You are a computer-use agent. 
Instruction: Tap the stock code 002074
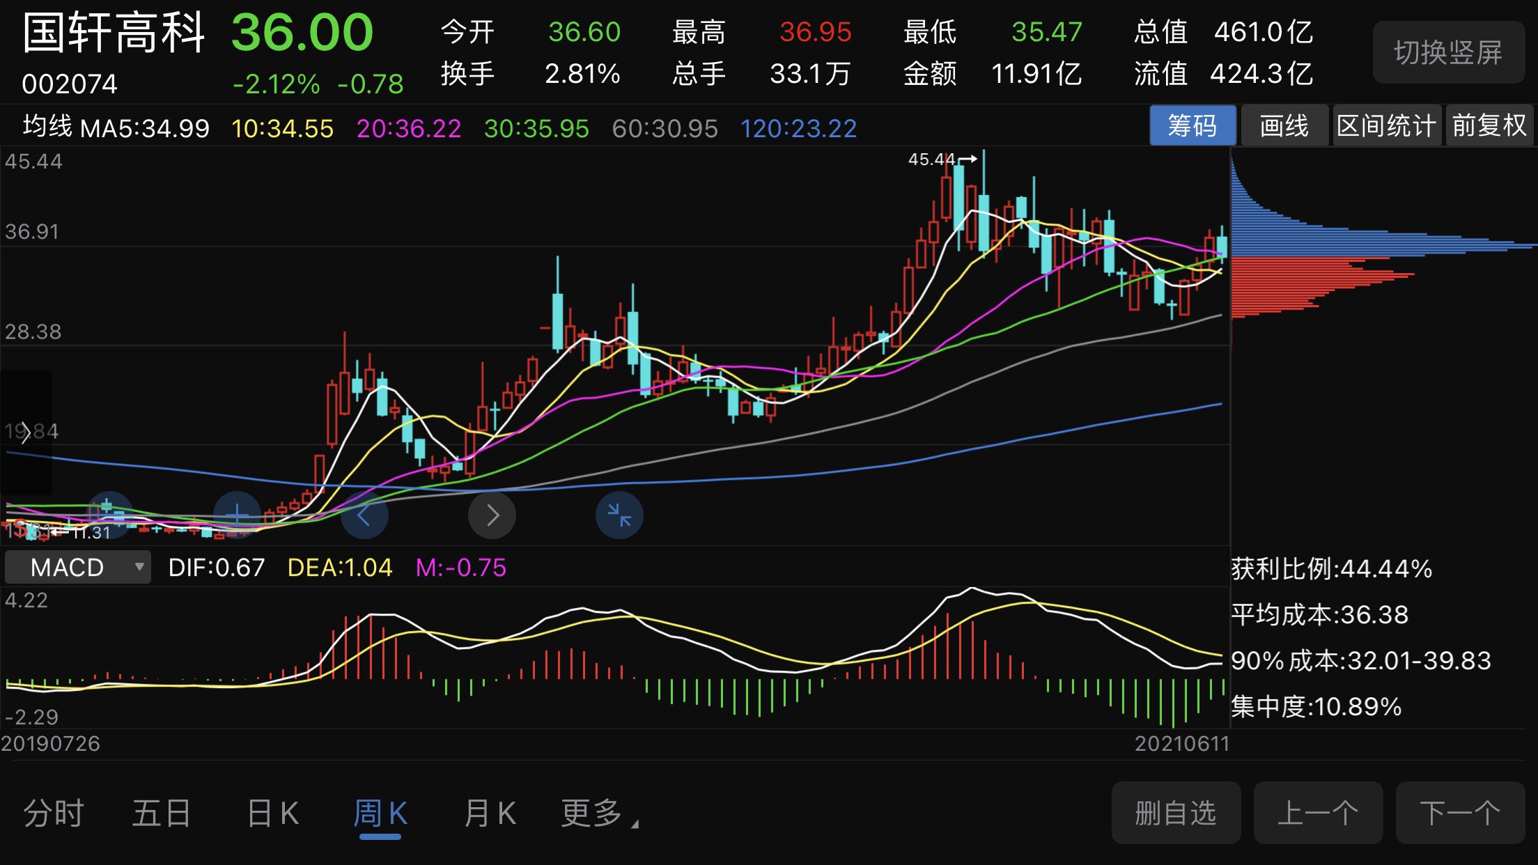tap(70, 84)
